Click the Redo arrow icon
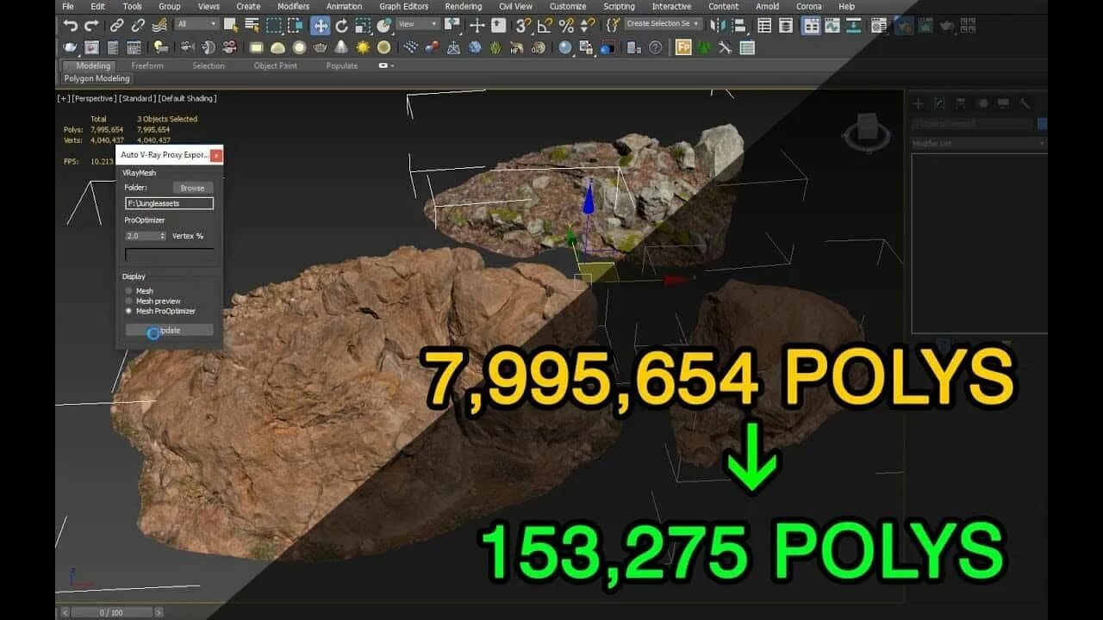Screen dimensions: 1103x620 [x=90, y=26]
